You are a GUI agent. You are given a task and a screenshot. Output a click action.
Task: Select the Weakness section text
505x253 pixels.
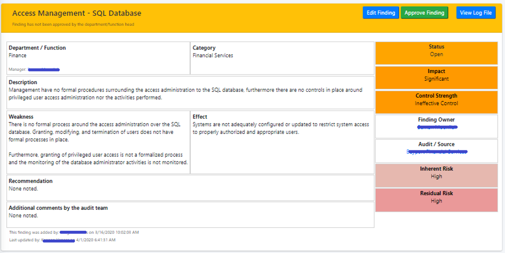click(x=98, y=139)
